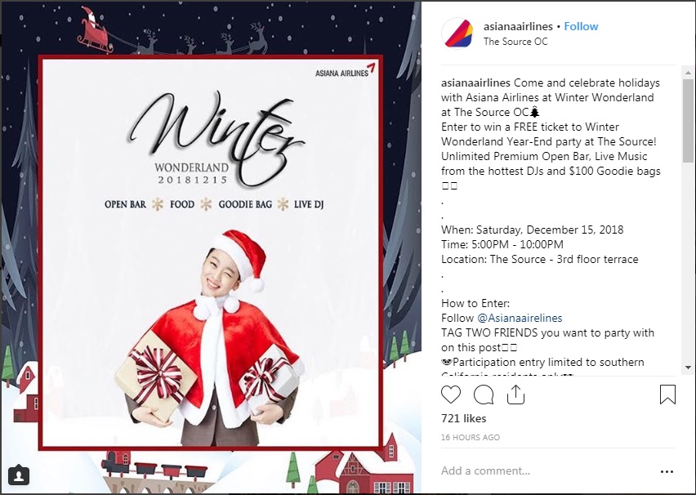Click the scrollbar down arrow in caption
696x495 pixels.
[689, 368]
